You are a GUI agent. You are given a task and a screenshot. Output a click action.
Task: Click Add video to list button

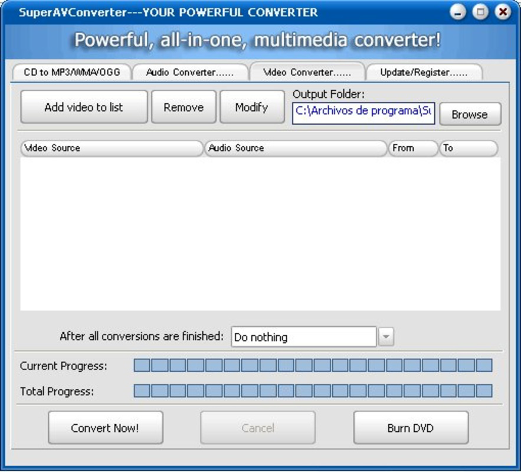pos(84,107)
